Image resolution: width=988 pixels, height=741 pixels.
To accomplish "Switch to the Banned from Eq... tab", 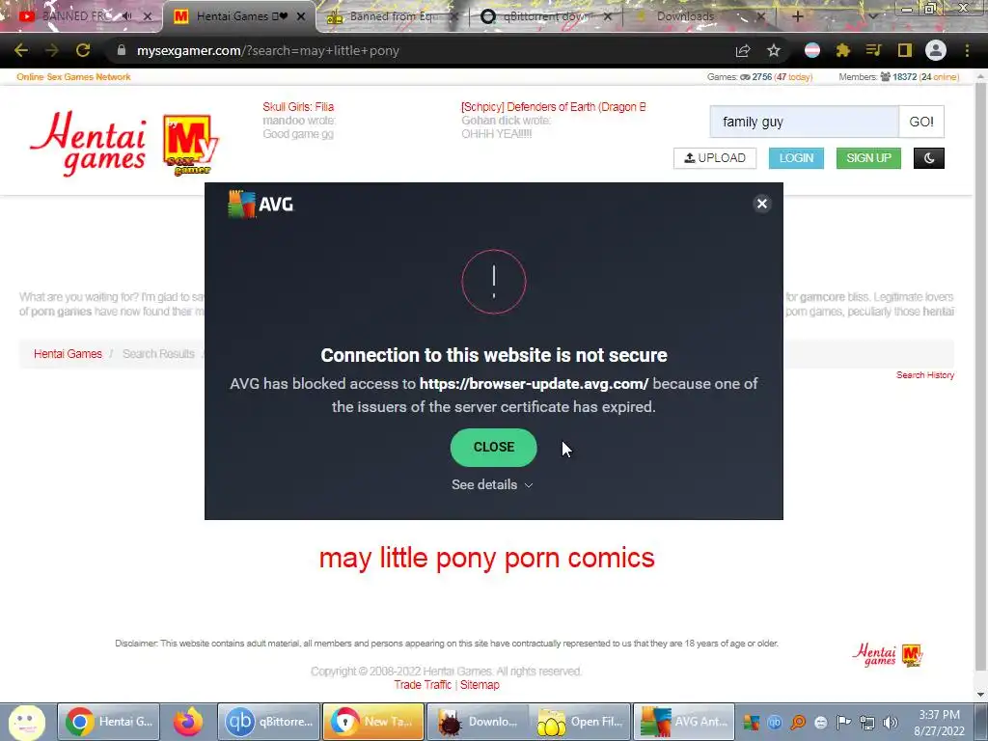I will point(391,16).
